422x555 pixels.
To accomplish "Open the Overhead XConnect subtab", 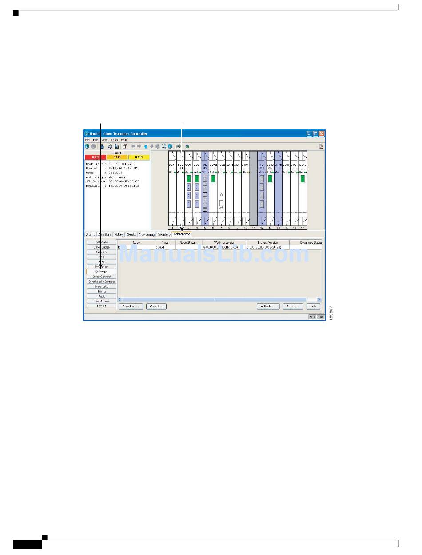I will pyautogui.click(x=101, y=282).
